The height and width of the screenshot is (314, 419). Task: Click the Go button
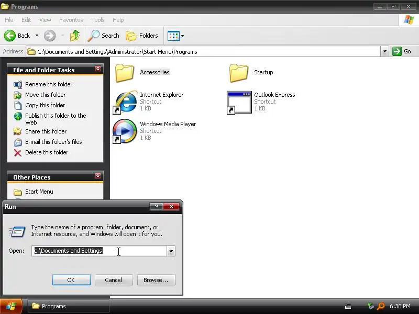tap(402, 51)
